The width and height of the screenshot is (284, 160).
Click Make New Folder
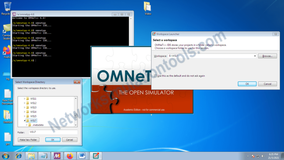click(x=28, y=139)
